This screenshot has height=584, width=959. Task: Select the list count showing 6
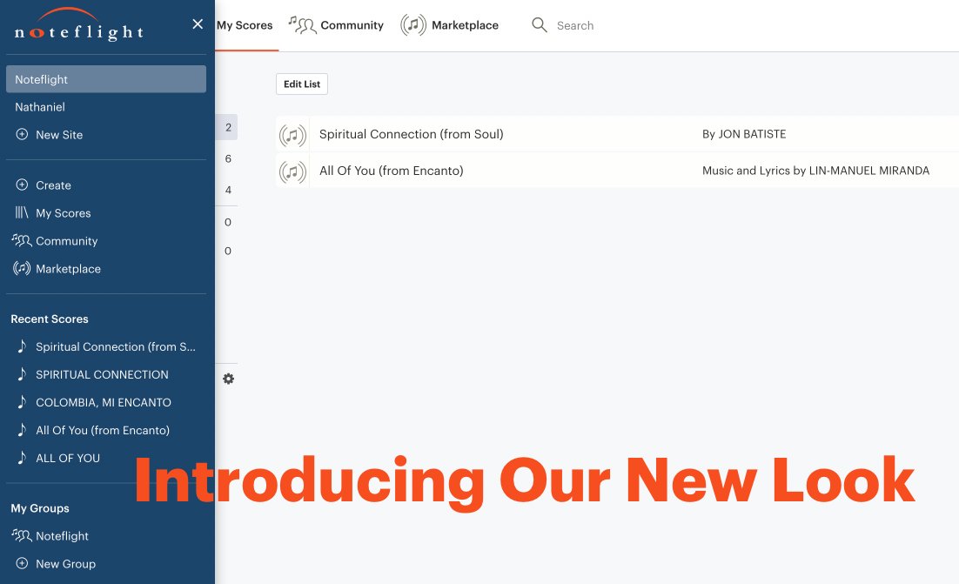point(228,158)
